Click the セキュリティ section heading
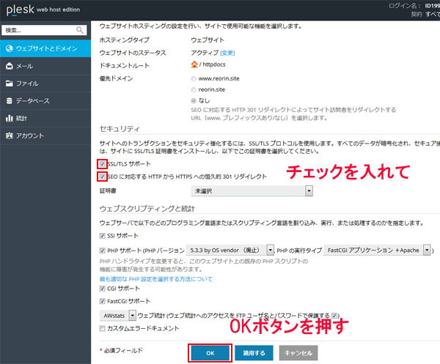 120,129
